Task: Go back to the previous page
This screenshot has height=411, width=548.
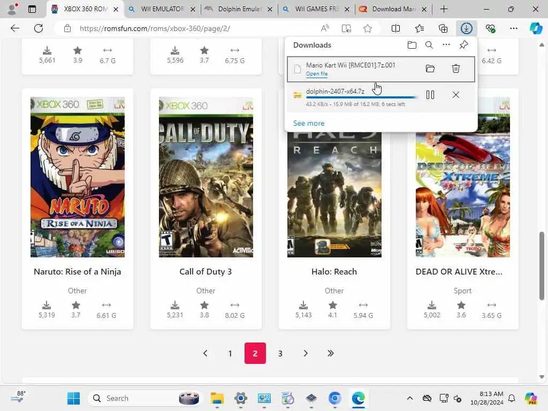Action: click(14, 28)
